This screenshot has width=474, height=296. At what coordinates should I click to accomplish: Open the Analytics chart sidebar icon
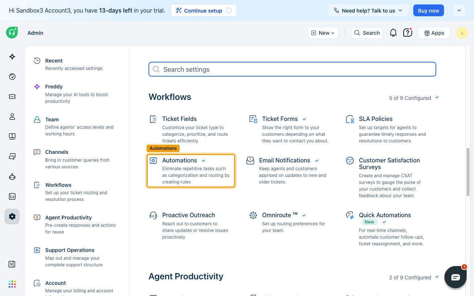tap(12, 196)
